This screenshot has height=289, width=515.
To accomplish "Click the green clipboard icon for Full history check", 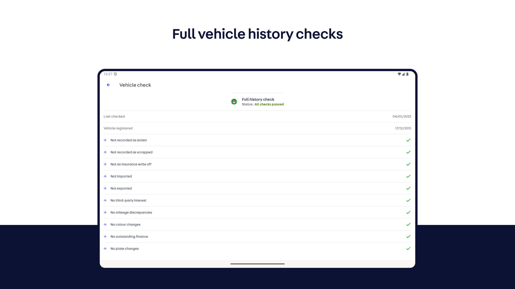I will [234, 101].
